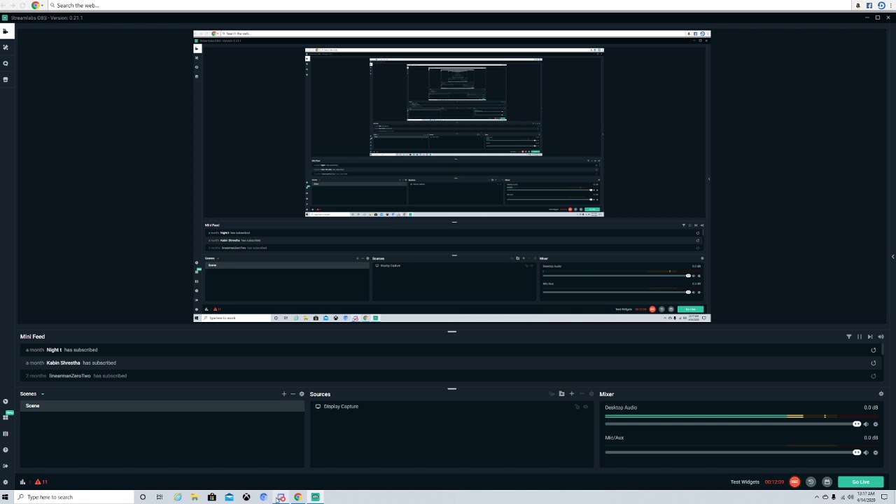
Task: Click the preview area of the display capture
Action: click(451, 176)
